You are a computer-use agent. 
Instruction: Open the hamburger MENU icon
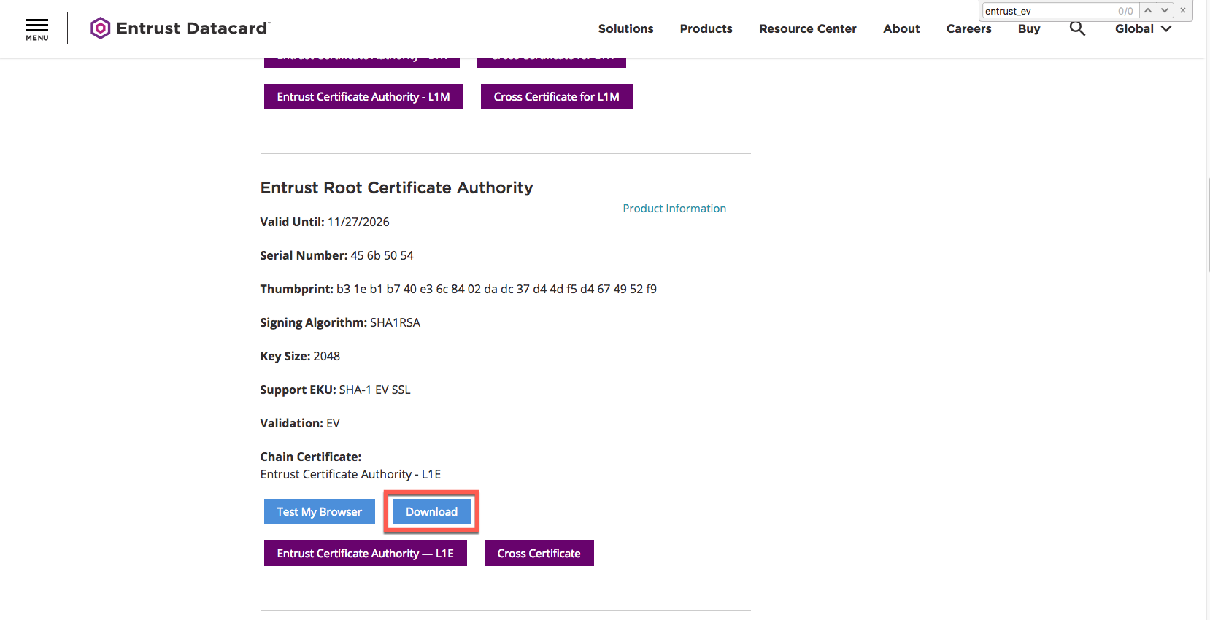[37, 29]
